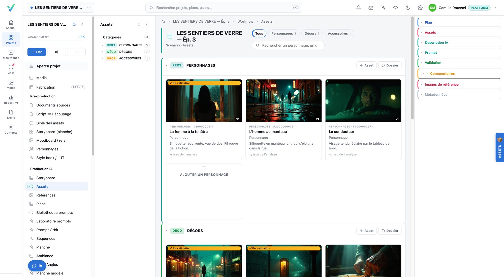Focus the global project search field
504x277 pixels.
point(224,8)
